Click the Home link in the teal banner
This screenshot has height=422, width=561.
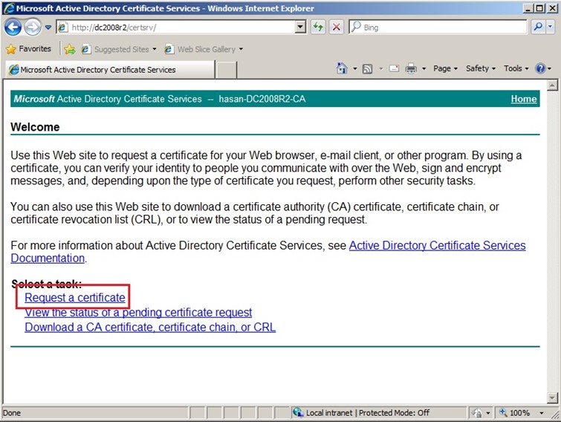pyautogui.click(x=524, y=99)
